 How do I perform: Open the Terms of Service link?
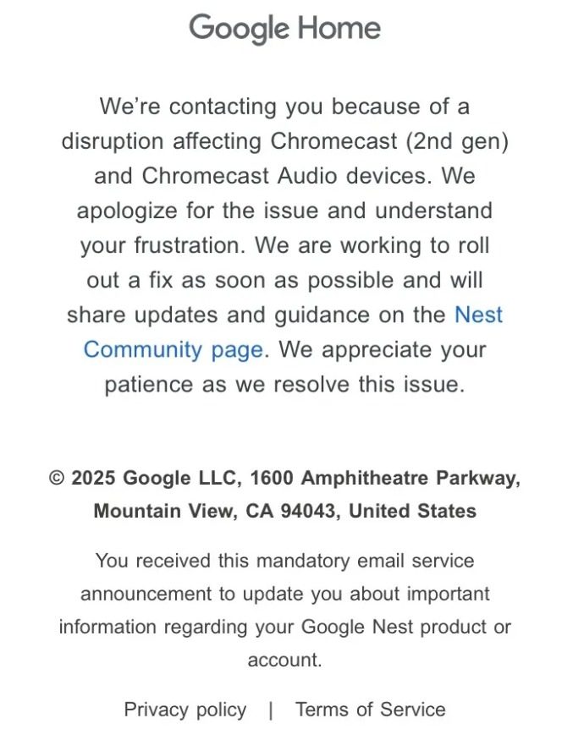click(370, 710)
